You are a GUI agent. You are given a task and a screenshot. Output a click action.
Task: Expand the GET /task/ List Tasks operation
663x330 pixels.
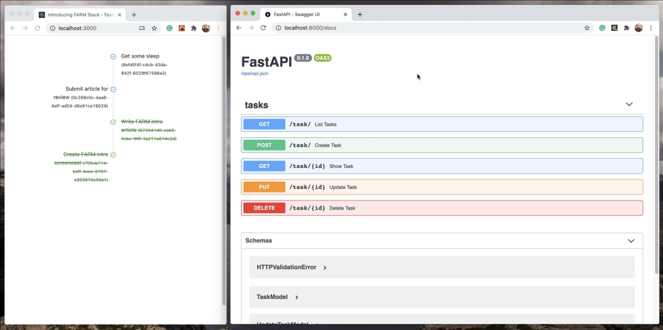[x=442, y=125]
